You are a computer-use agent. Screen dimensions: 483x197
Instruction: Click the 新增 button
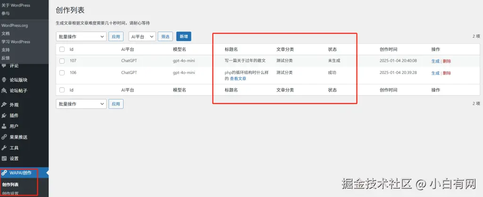[x=184, y=36]
